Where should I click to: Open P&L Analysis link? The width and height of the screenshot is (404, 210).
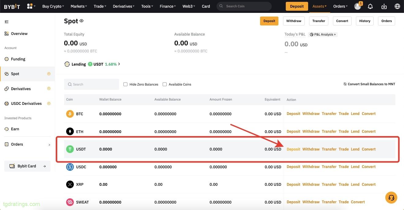323,35
